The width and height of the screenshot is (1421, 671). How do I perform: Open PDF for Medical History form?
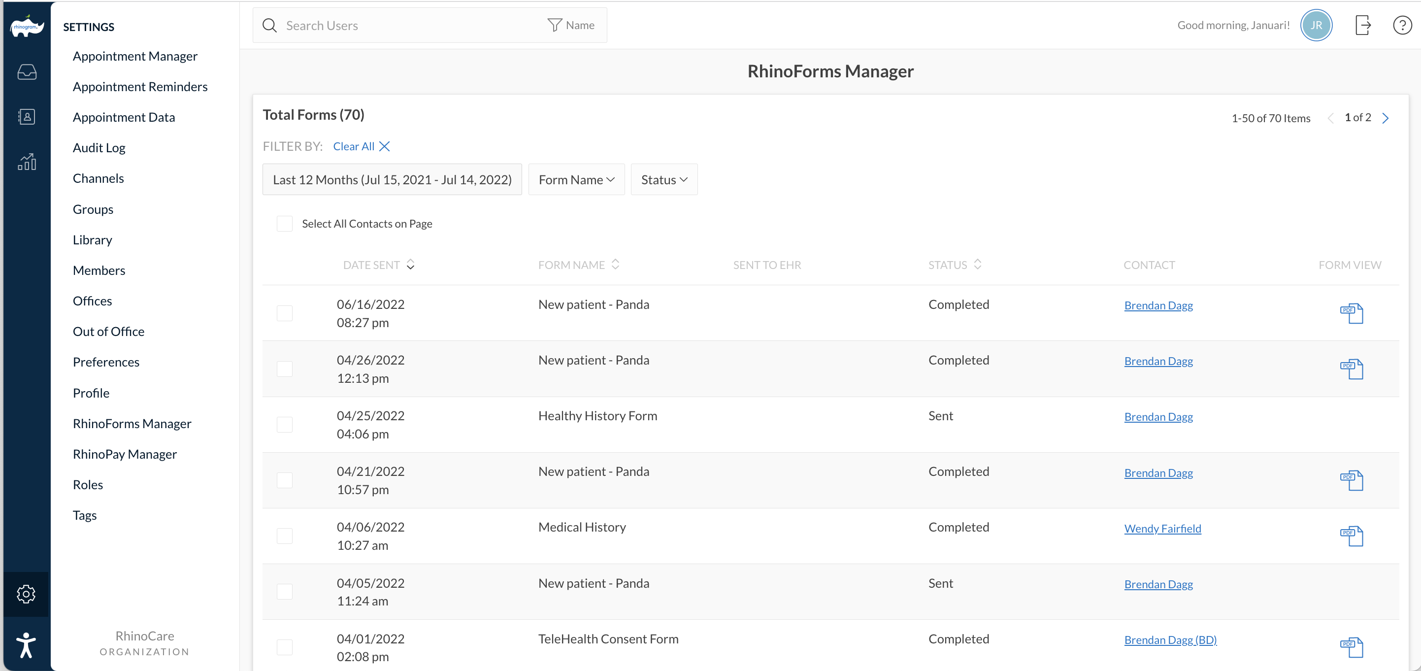[x=1351, y=536]
